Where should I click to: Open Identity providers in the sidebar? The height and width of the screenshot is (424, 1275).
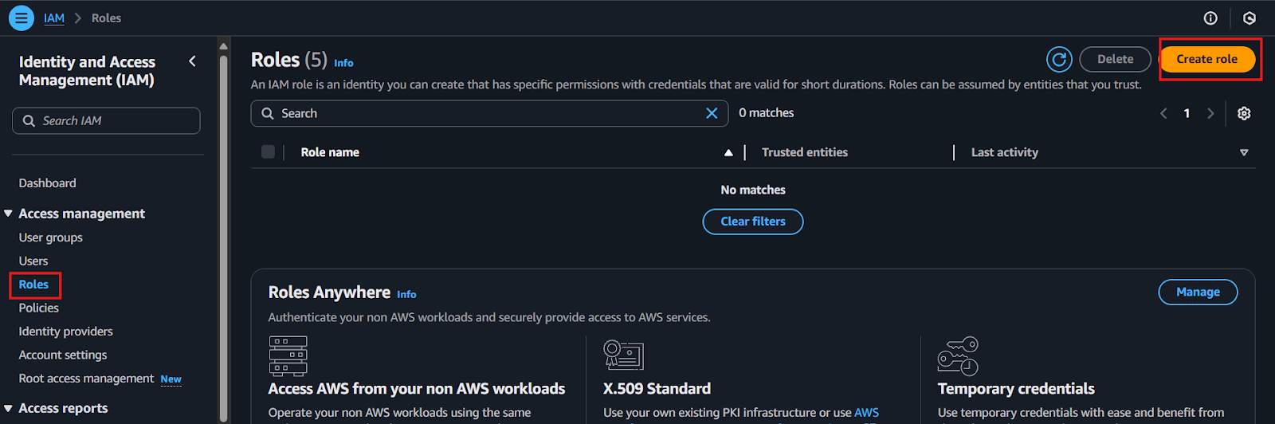coord(66,332)
